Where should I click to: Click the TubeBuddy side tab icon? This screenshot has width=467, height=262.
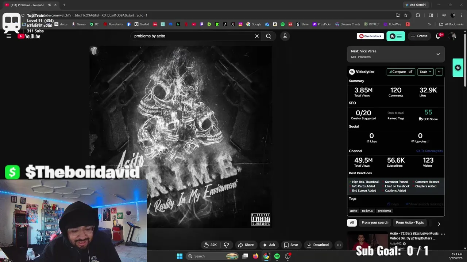(458, 68)
